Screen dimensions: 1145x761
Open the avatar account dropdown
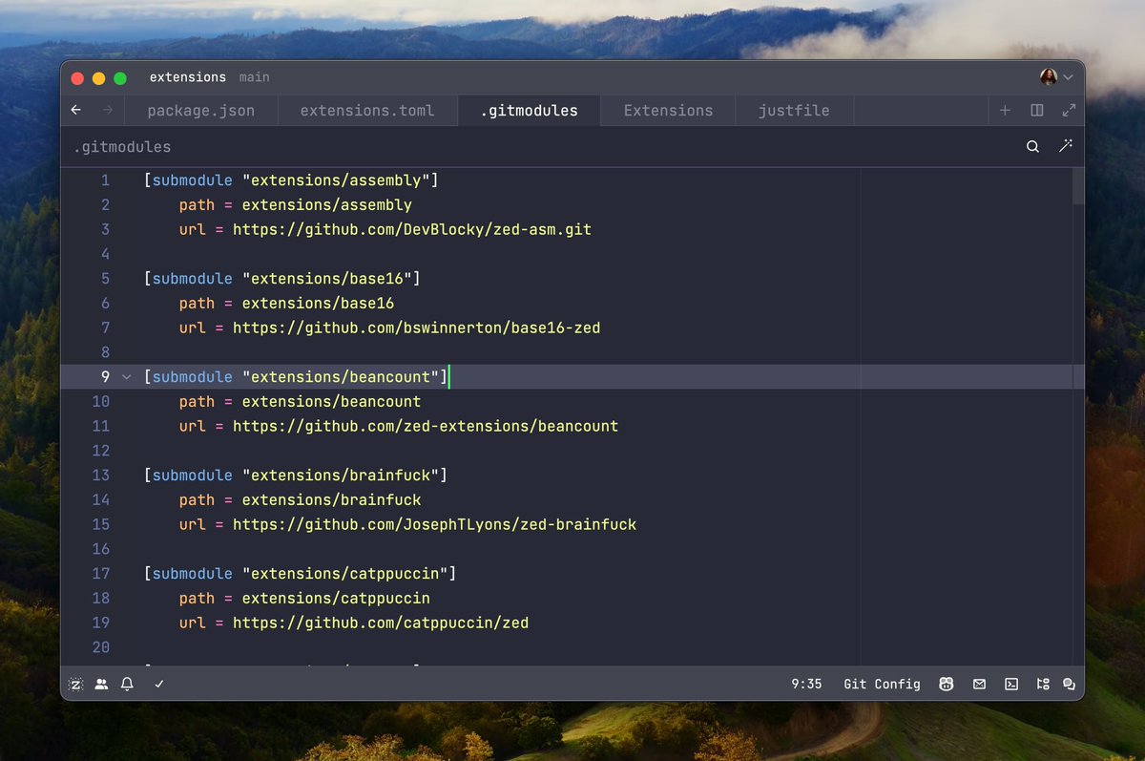[x=1054, y=76]
